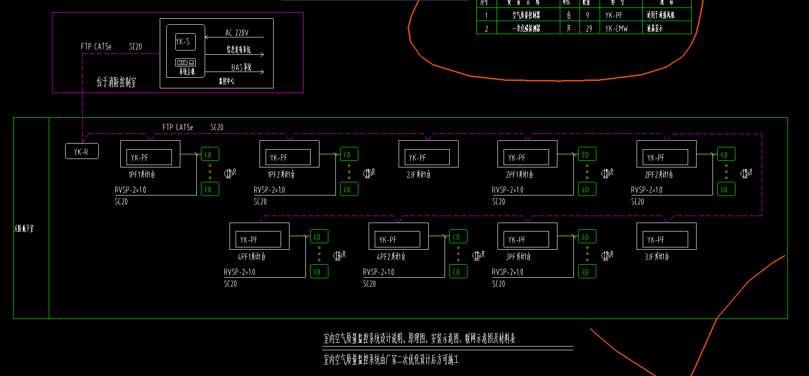This screenshot has width=809, height=376.
Task: Pick the upper CO detector of 1PF2
Action: click(349, 154)
